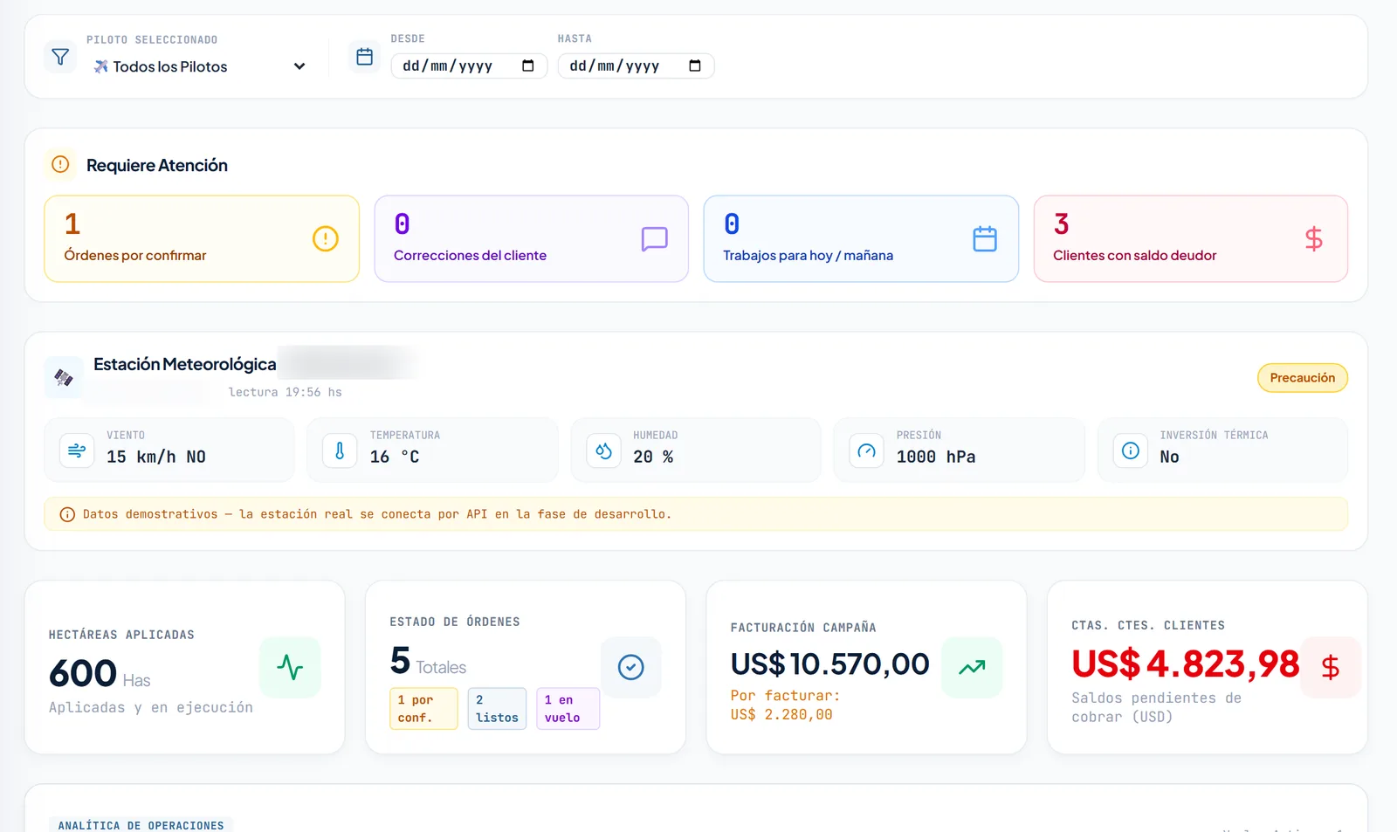Click the 1000 hPa pressure value
1397x832 pixels.
coord(936,457)
